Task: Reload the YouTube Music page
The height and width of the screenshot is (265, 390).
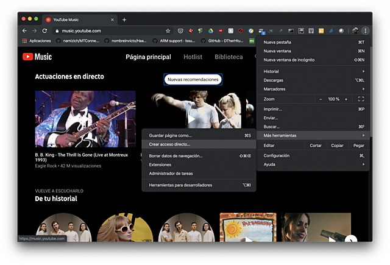Action: 44,31
